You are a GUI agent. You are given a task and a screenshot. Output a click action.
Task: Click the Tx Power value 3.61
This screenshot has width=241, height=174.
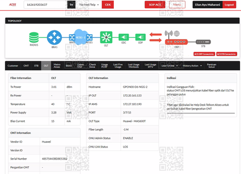(54, 87)
